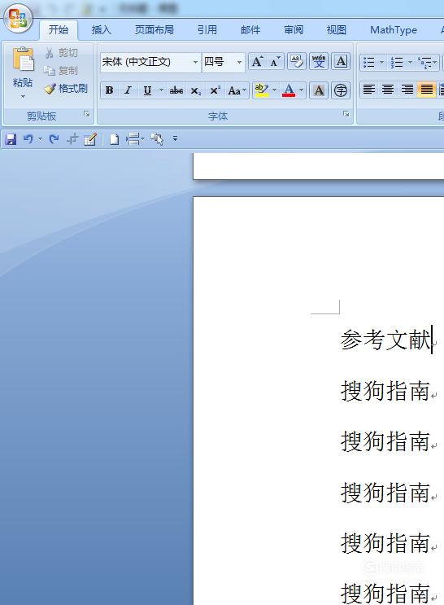Toggle Subscript formatting
Screen dimensions: 444x605
pyautogui.click(x=195, y=90)
